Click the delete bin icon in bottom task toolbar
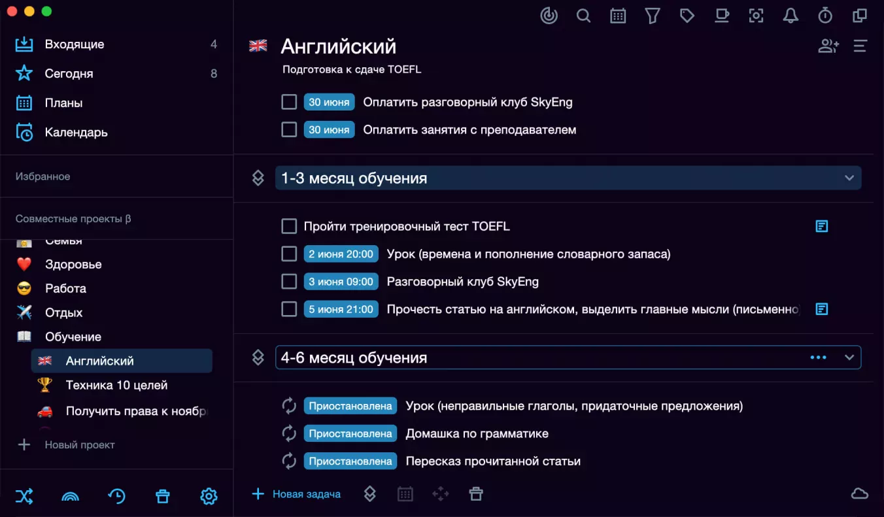The width and height of the screenshot is (884, 517). [x=476, y=494]
